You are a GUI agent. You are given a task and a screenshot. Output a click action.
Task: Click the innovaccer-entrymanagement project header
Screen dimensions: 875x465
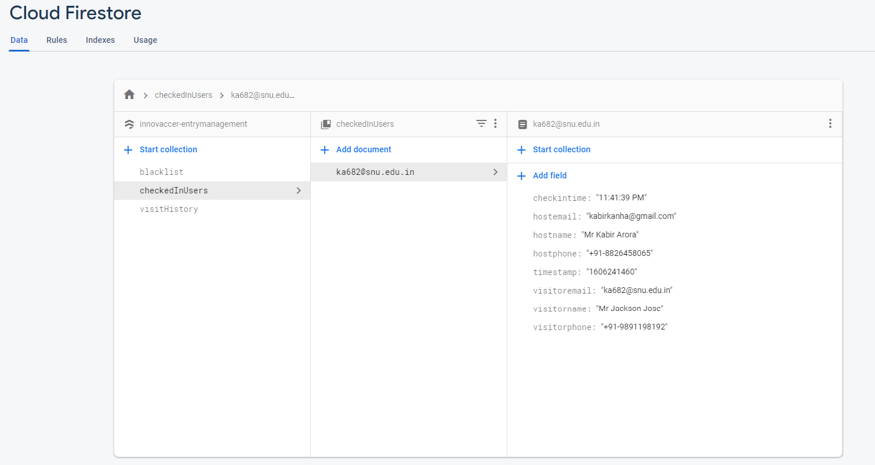[x=193, y=124]
